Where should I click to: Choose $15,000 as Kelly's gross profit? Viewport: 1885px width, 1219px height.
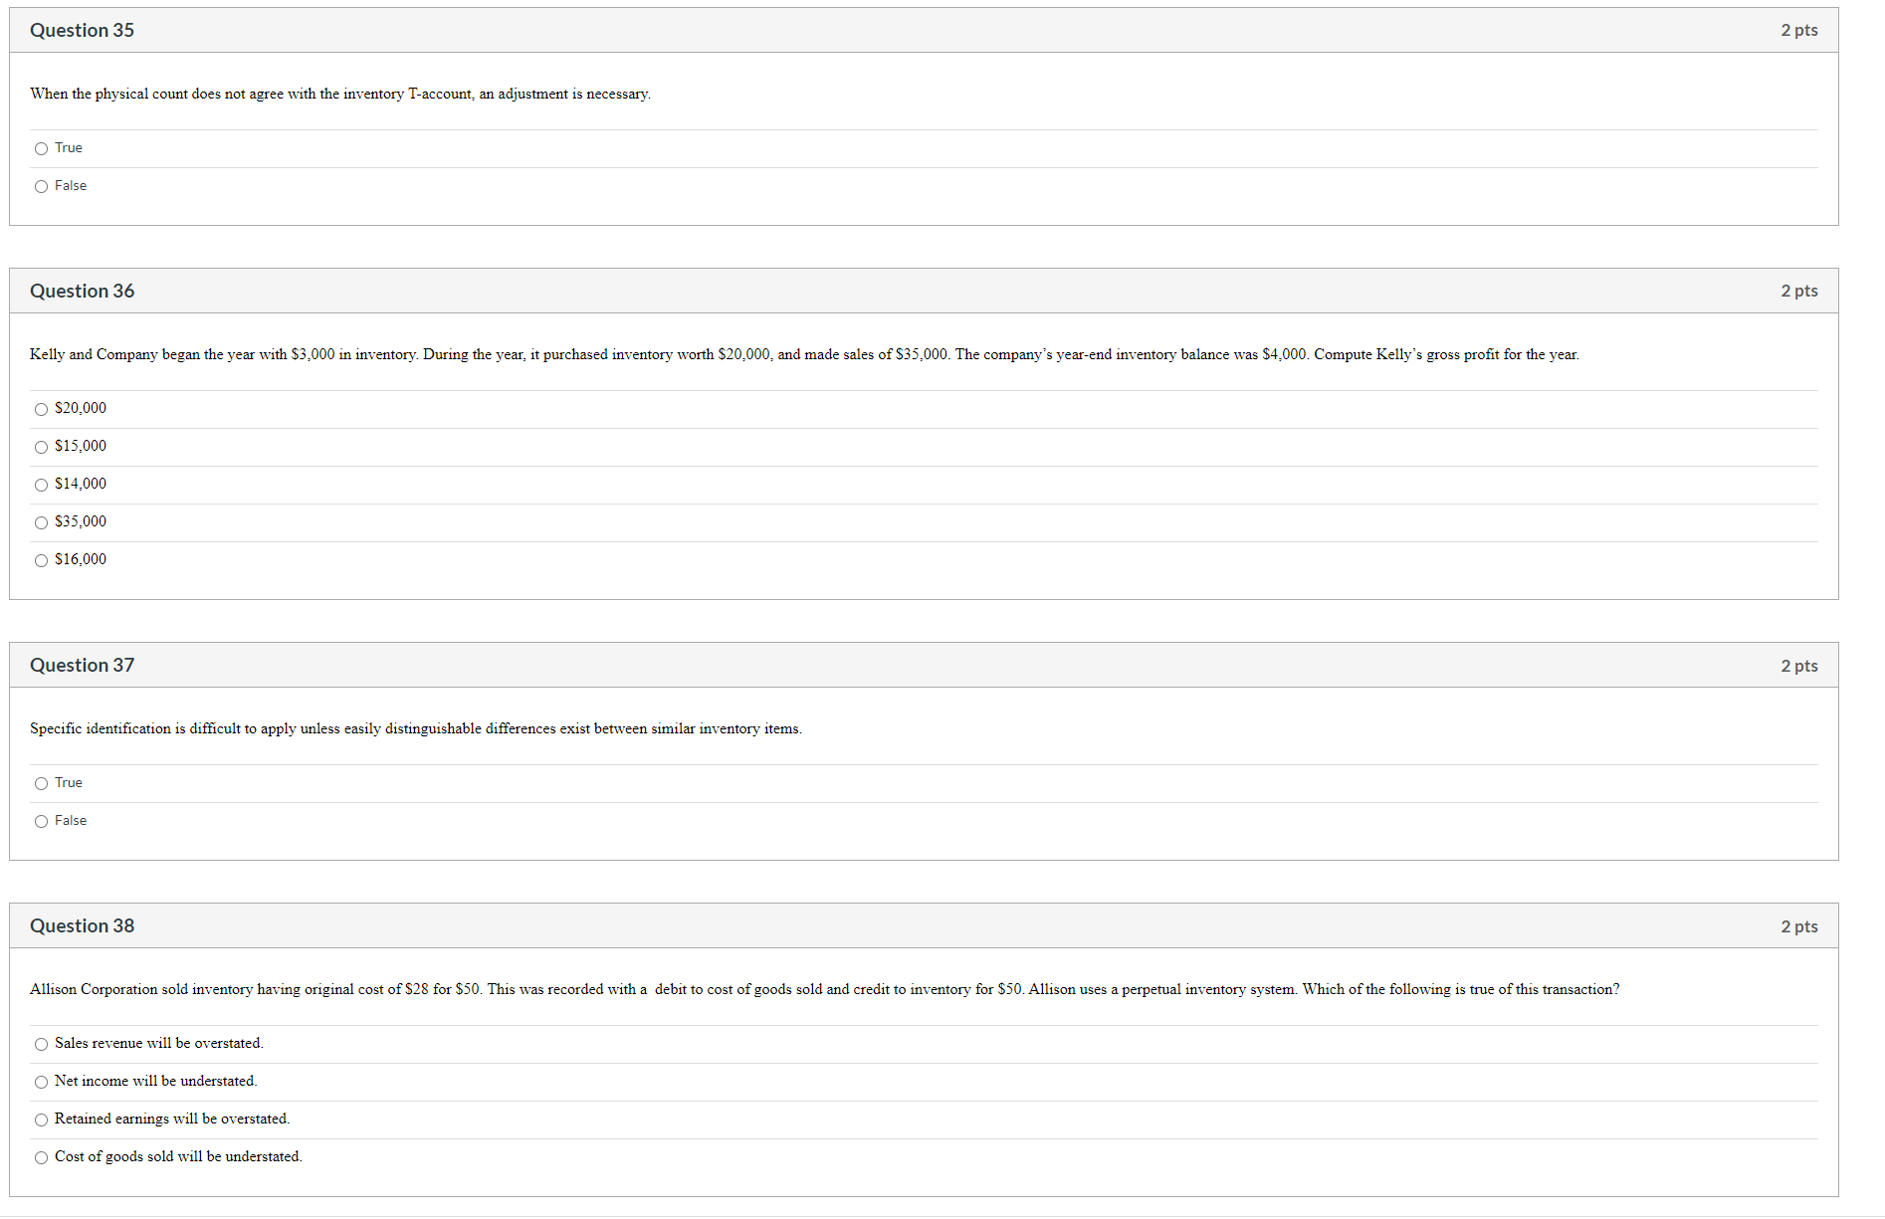(41, 447)
